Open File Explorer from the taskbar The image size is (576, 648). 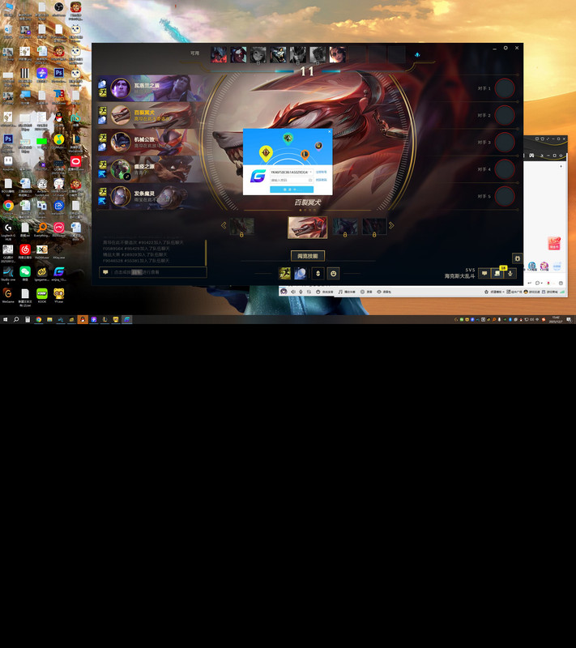point(49,319)
